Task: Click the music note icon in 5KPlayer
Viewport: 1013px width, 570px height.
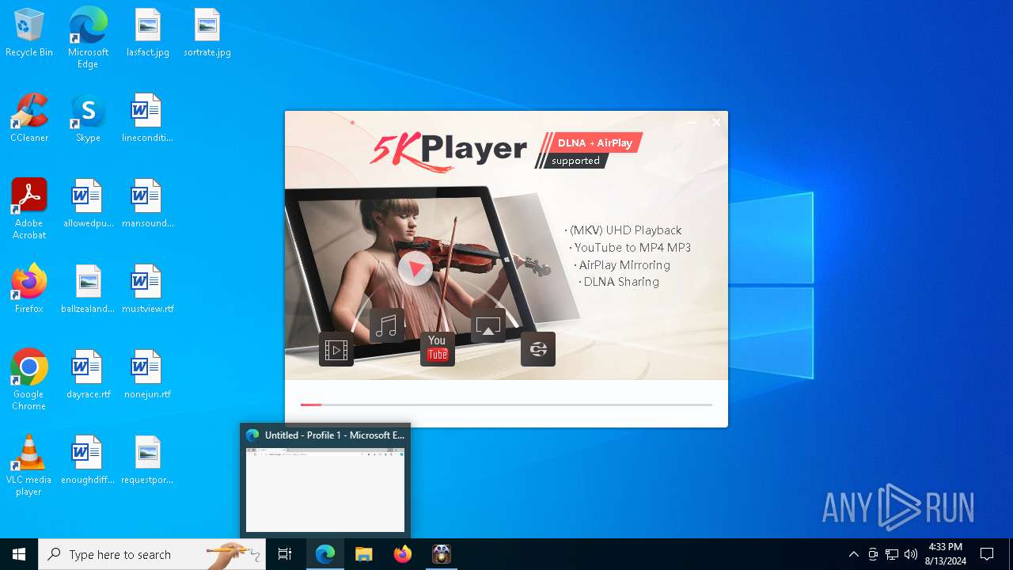Action: 387,325
